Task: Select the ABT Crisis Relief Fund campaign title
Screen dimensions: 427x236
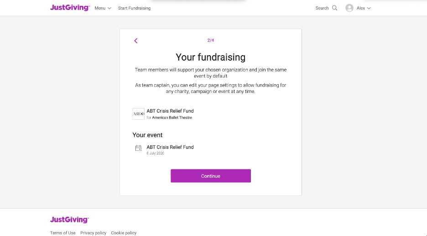Action: (170, 111)
